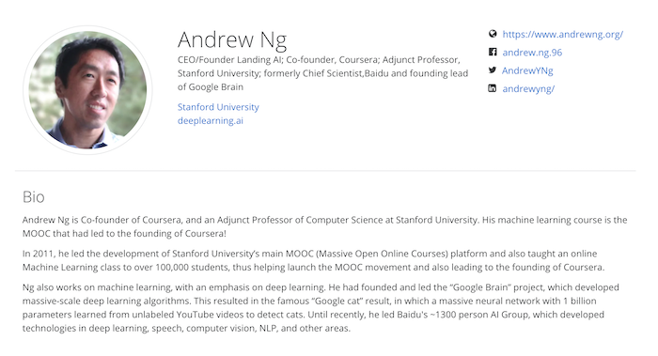Click the "of Google Brain" line under the name
This screenshot has width=658, height=356.
coord(211,86)
